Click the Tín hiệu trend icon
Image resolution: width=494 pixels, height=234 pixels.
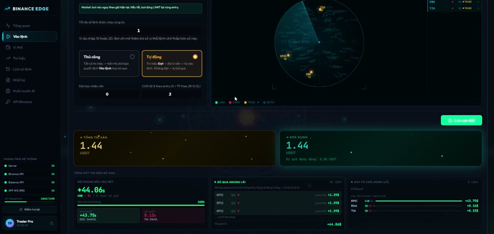[x=8, y=58]
